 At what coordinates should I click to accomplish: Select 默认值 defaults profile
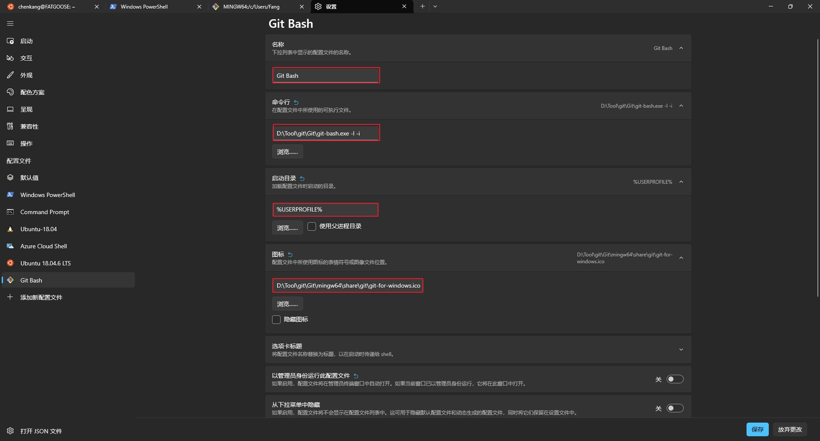[68, 178]
